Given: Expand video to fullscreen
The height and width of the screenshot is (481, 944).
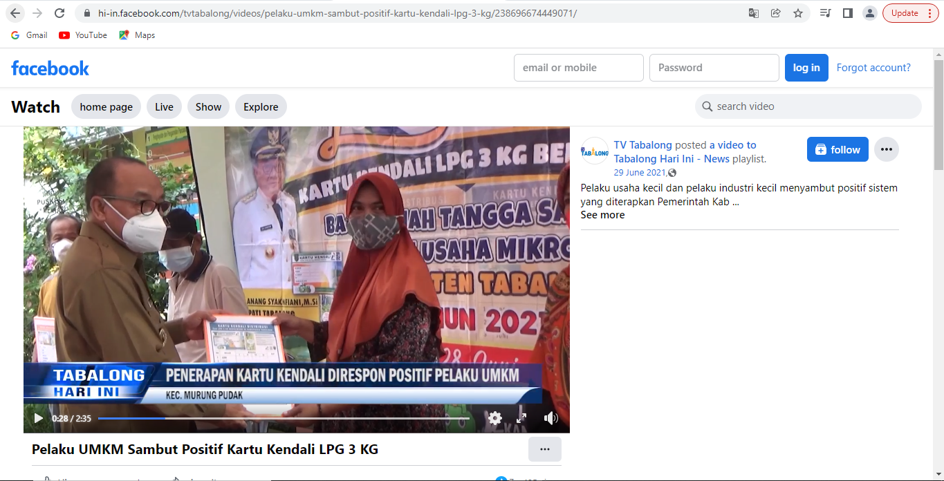Looking at the screenshot, I should point(521,418).
